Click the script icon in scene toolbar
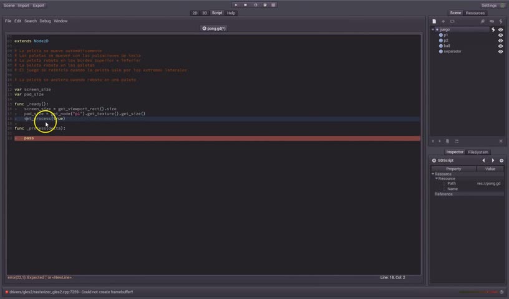Screen dimensions: 509x299 point(500,21)
